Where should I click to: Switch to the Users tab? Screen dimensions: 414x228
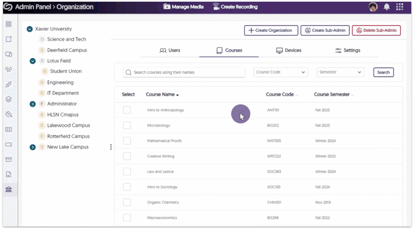point(170,50)
